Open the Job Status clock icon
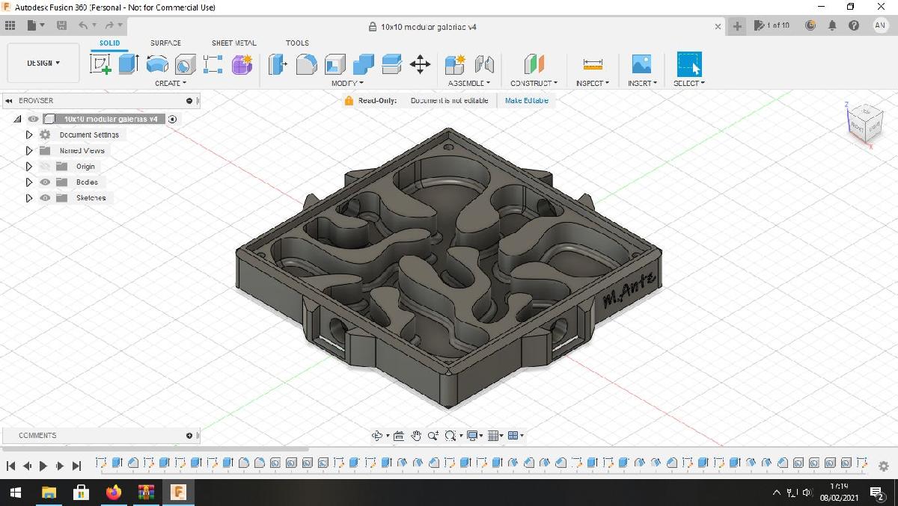 coord(810,25)
